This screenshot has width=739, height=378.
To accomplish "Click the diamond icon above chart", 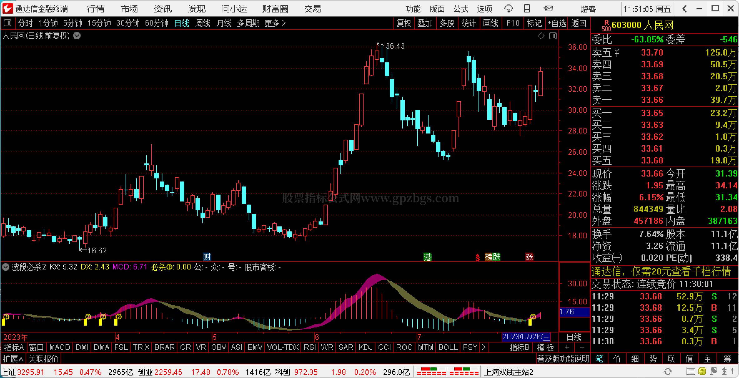I will (541, 36).
